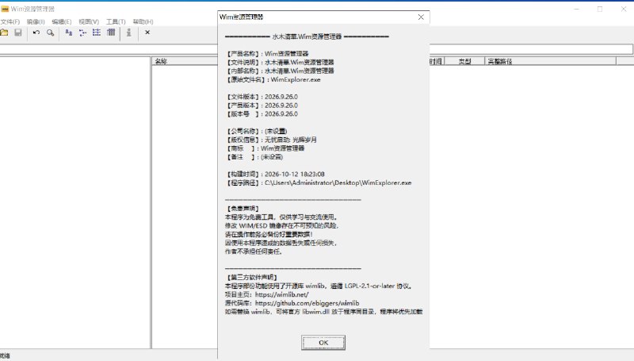Click the 版权信息 无忧启动 光辉岁月 line
634x361 pixels.
tap(271, 140)
